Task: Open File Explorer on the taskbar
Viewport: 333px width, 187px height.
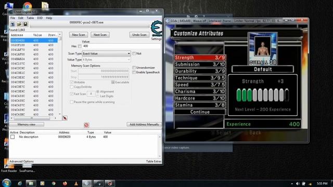Action: pyautogui.click(x=31, y=183)
